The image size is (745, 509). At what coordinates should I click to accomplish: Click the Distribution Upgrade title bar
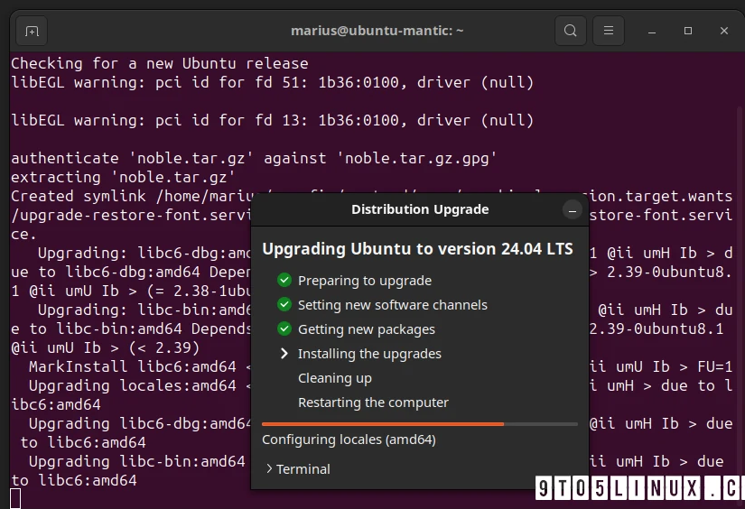[420, 209]
